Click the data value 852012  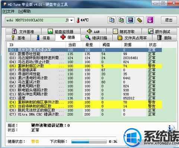click(129, 98)
